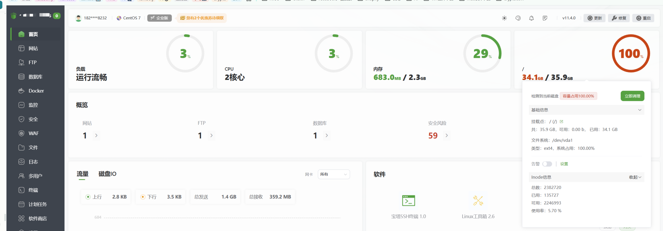Open the feedback note icon in header
Image resolution: width=663 pixels, height=231 pixels.
click(x=545, y=18)
